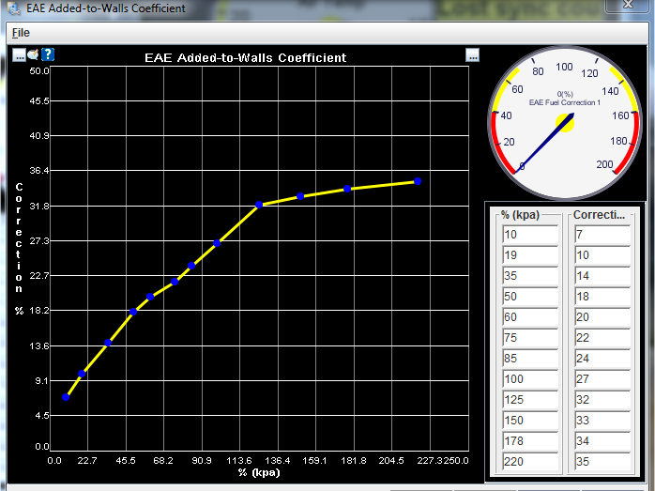
Task: Select the kpa field containing 220
Action: coord(530,462)
